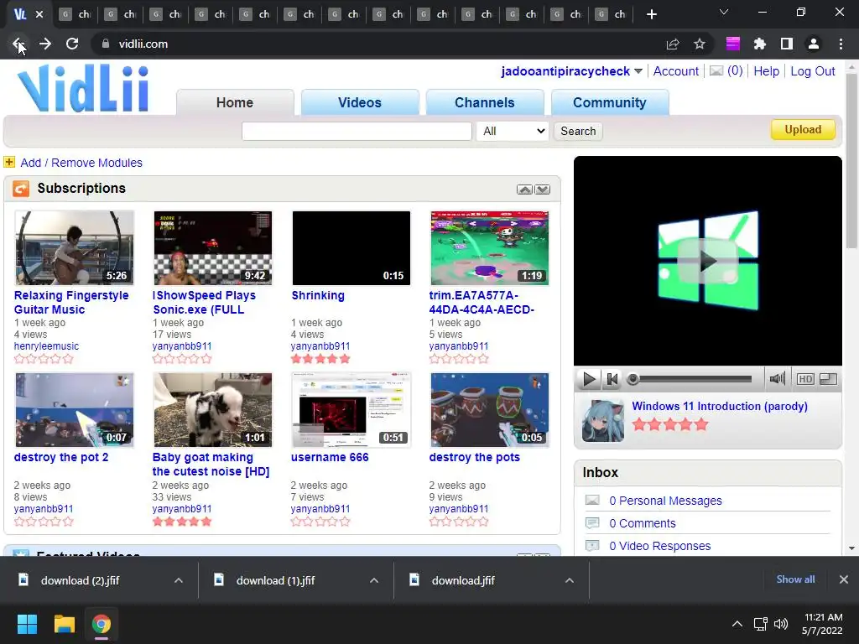This screenshot has height=644, width=859.
Task: Open Relaxing Fingerstyle Guitar Music thumbnail
Action: (75, 248)
